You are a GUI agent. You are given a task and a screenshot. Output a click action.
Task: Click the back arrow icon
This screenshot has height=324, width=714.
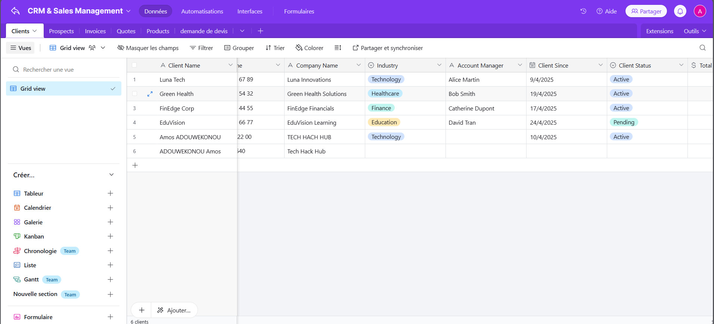(15, 11)
